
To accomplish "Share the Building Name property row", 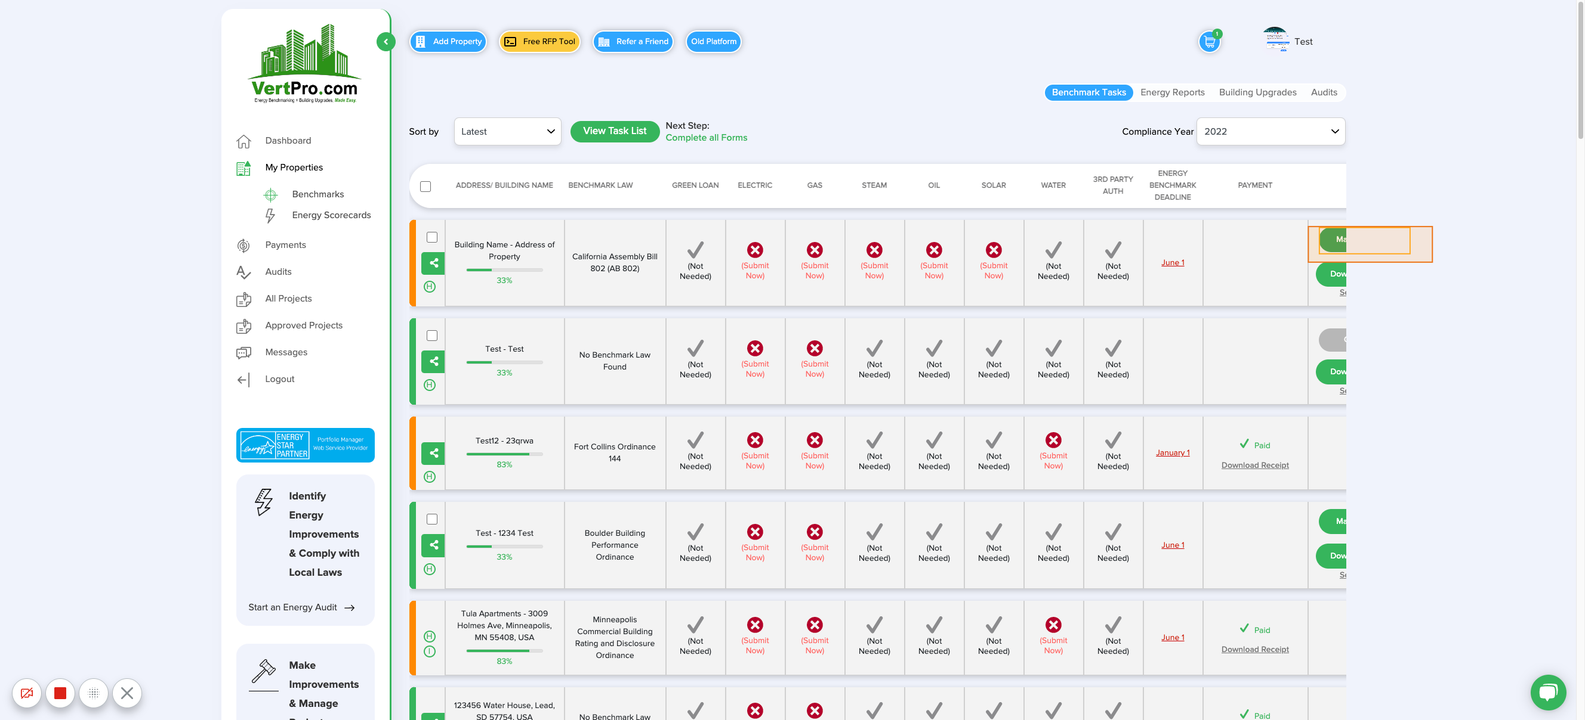I will (433, 263).
